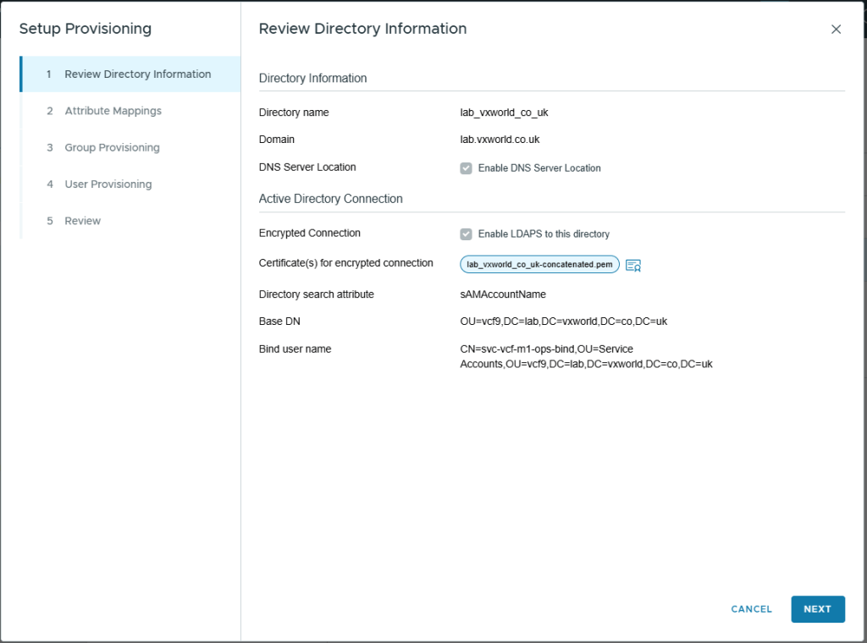This screenshot has width=867, height=643.
Task: Click the lab_vxworld_co_uk-concatenated.pem certificate chip
Action: pyautogui.click(x=539, y=264)
